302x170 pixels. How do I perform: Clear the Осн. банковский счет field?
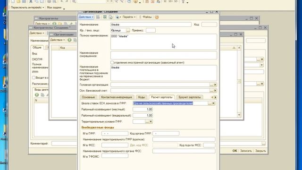215,91
